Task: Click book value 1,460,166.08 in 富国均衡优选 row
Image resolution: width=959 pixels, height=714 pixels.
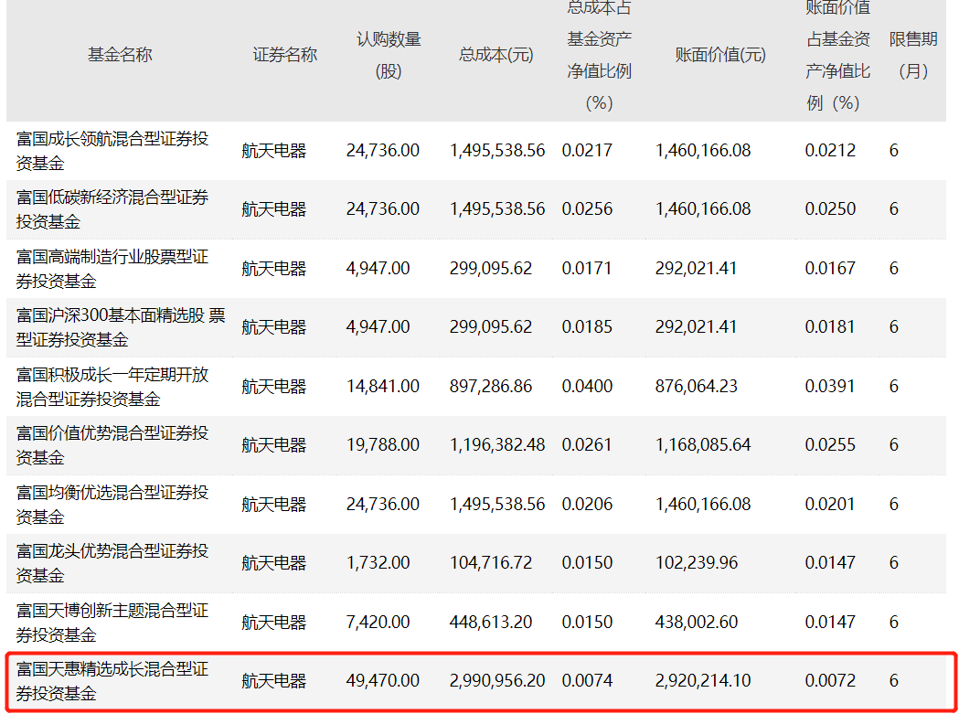Action: point(703,504)
